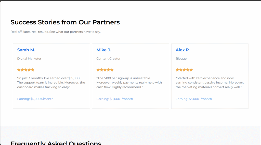Click Mike's "Earning: $8,000+/month" text
The height and width of the screenshot is (145, 261).
coord(114,99)
